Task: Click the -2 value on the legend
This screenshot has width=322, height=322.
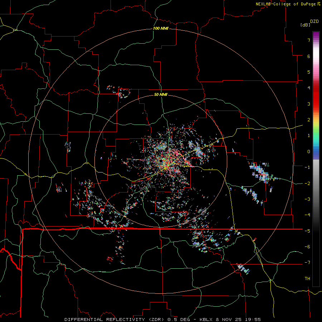Action: point(307,184)
